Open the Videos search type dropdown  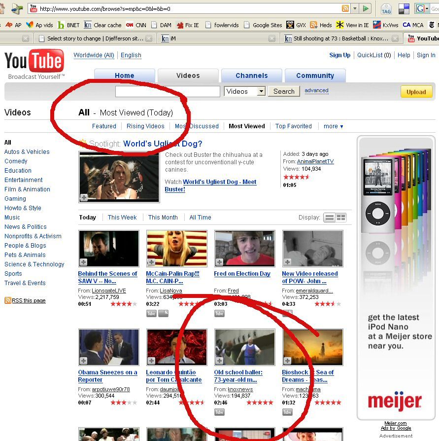245,91
